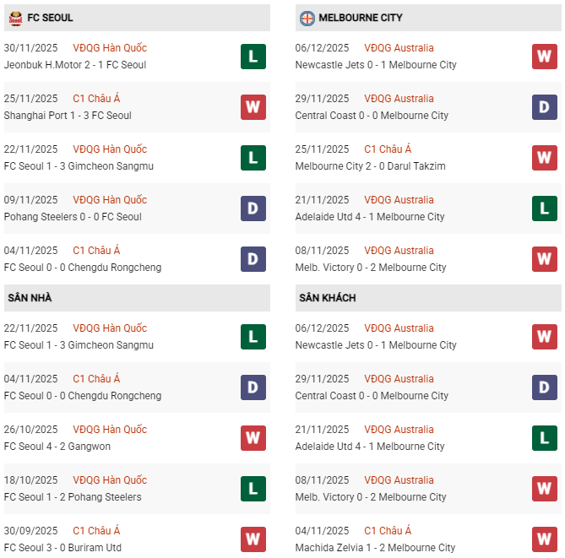The width and height of the screenshot is (565, 558).
Task: Open the SÂN KHÁCH section header
Action: 327,298
